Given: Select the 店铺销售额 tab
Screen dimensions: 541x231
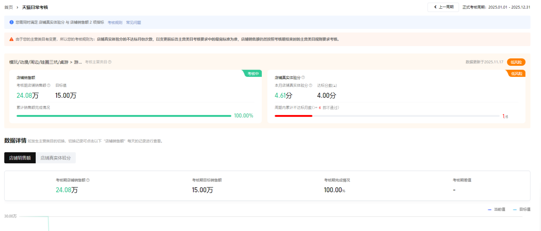Looking at the screenshot, I should pos(20,158).
